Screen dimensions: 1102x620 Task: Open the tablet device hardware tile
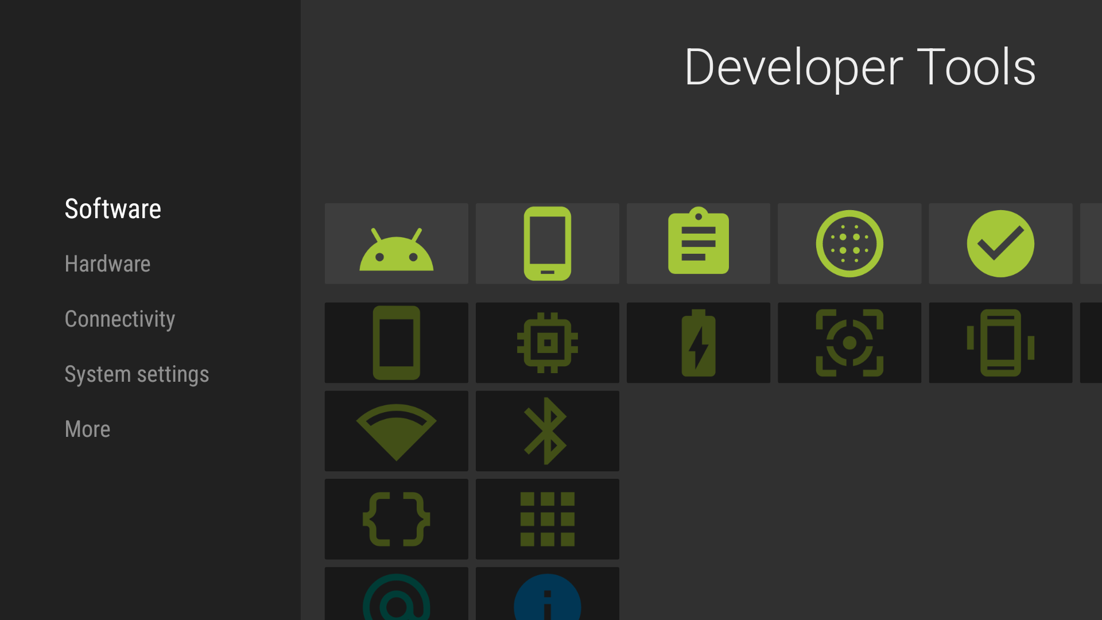pos(396,343)
